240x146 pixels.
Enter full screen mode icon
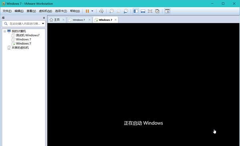150,11
